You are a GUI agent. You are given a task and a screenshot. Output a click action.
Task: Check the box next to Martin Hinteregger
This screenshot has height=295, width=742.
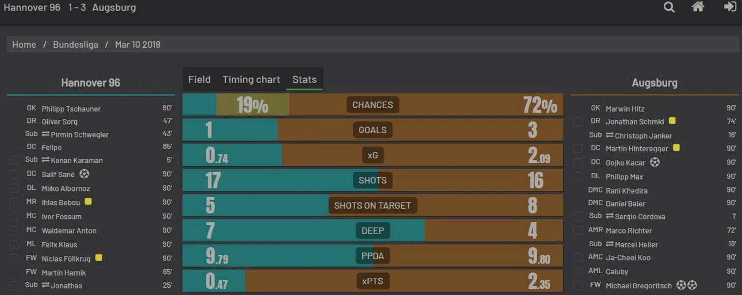(578, 148)
